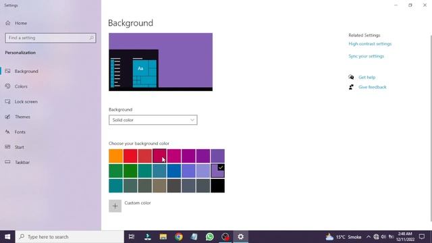This screenshot has width=432, height=243.
Task: Open the volume speaker tray icon
Action: pos(383,237)
